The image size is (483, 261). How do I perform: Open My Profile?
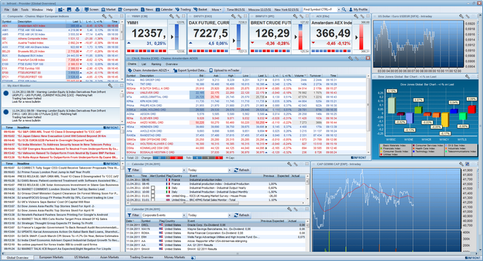358,10
